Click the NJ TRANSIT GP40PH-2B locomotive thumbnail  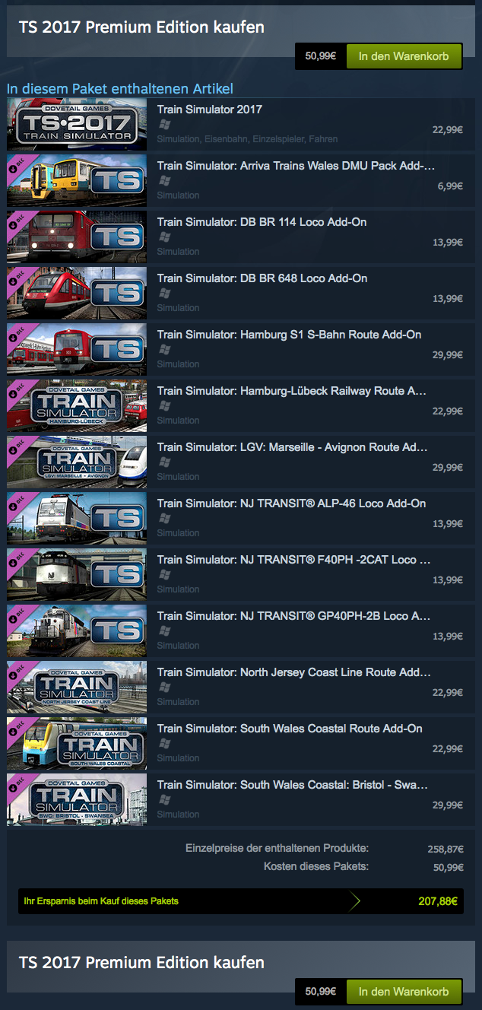click(77, 630)
